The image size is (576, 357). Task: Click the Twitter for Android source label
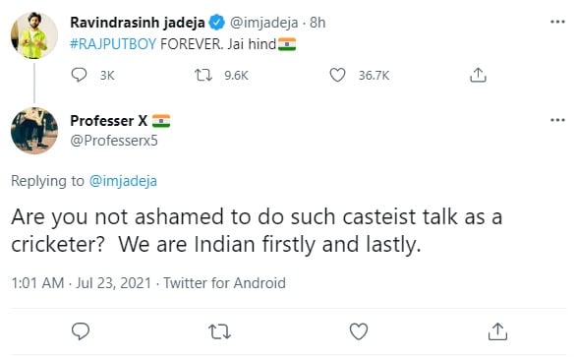click(x=224, y=283)
